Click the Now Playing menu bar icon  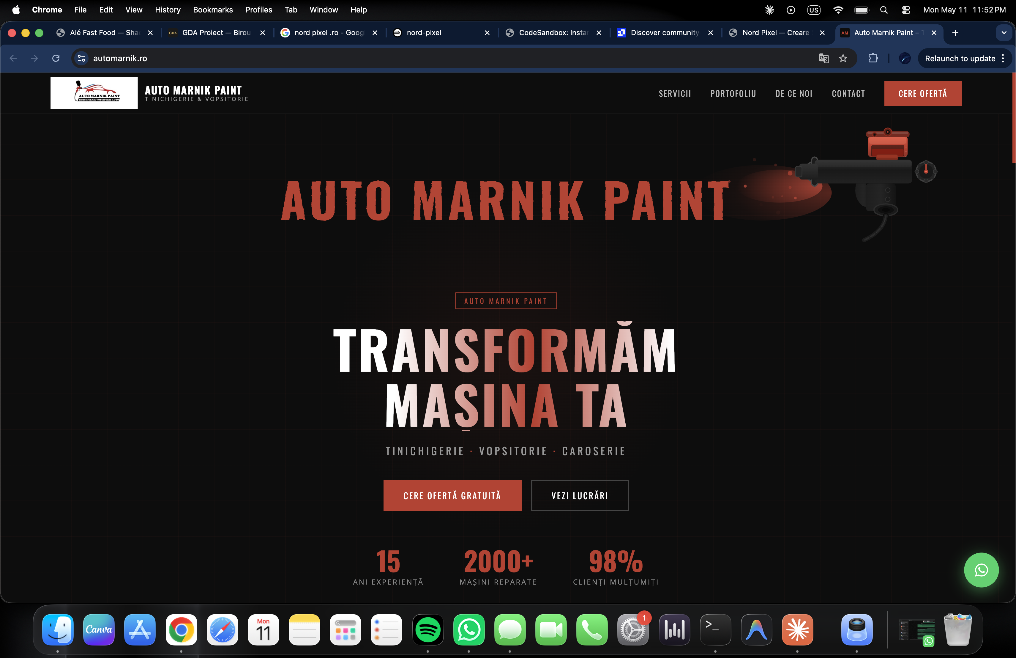click(x=791, y=10)
